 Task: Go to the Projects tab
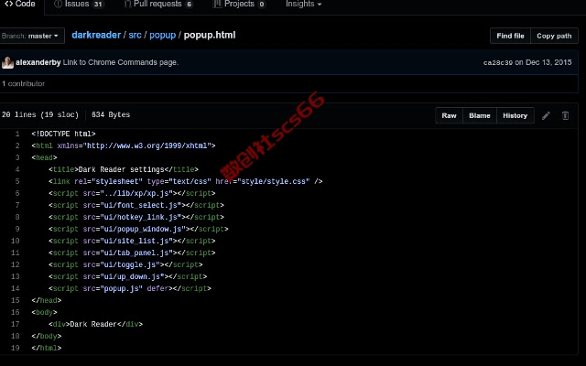tap(239, 4)
